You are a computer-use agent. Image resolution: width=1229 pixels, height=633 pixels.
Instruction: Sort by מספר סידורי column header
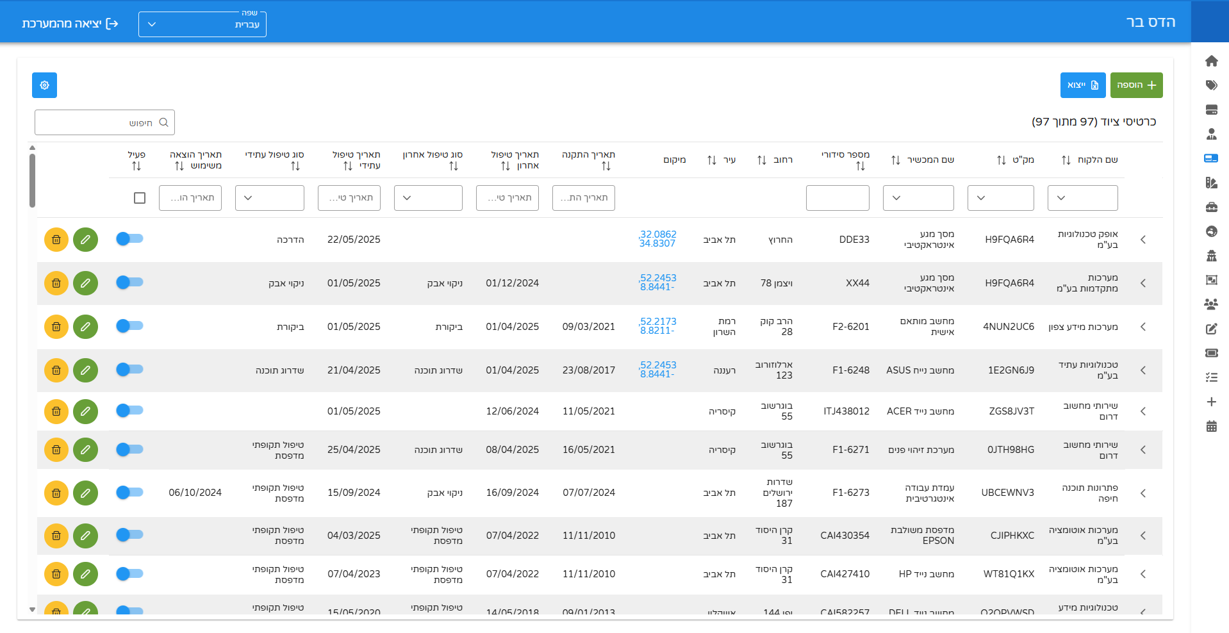(846, 160)
